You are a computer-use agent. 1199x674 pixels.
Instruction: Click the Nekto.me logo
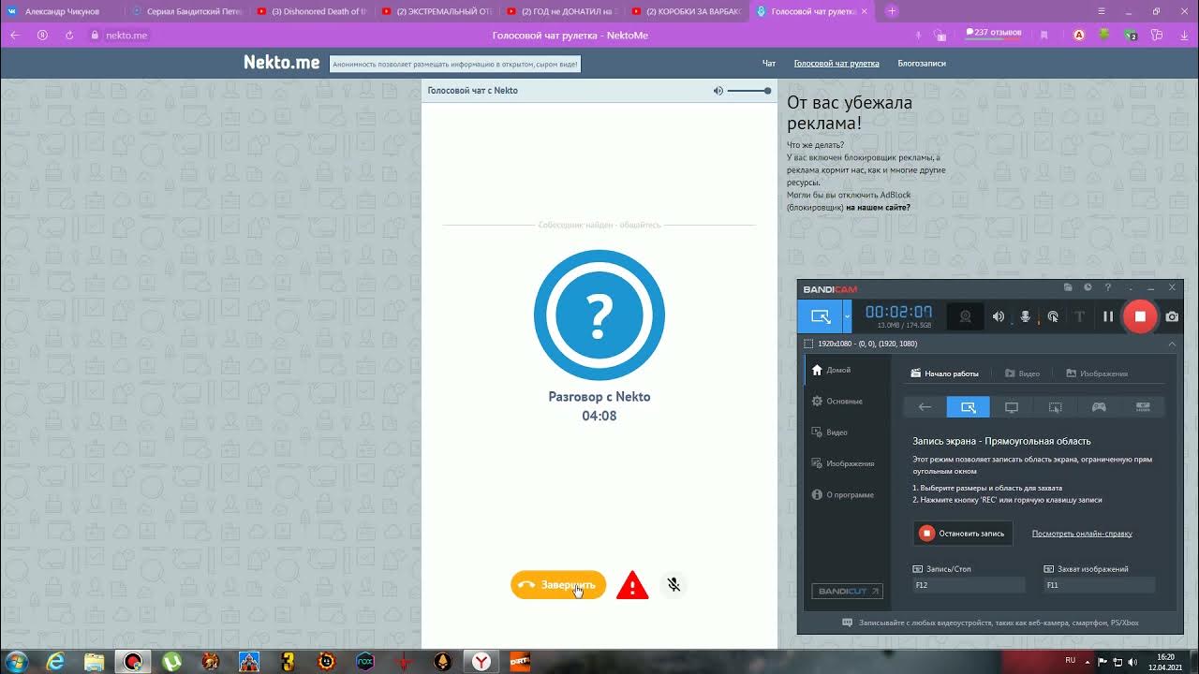282,63
